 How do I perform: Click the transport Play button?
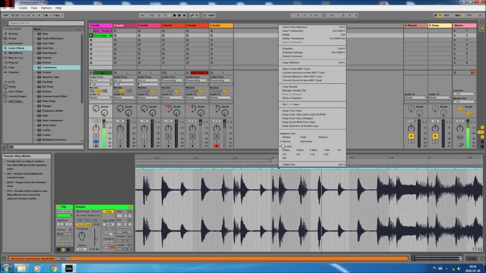170,16
